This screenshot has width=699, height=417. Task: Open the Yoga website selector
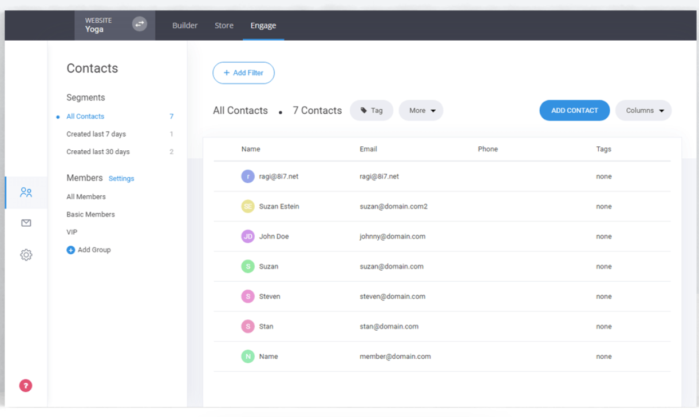click(114, 25)
